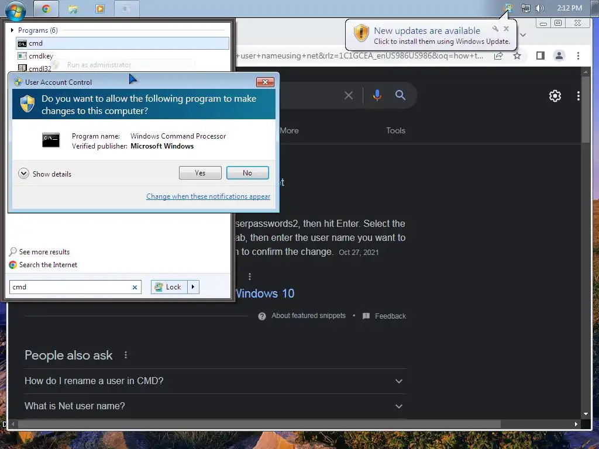The height and width of the screenshot is (449, 599).
Task: Open Change when these notifications appear link
Action: click(208, 196)
